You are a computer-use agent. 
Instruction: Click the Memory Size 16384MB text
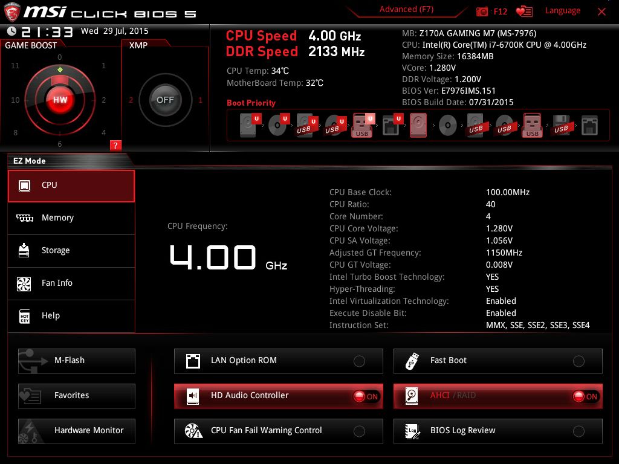click(x=448, y=56)
